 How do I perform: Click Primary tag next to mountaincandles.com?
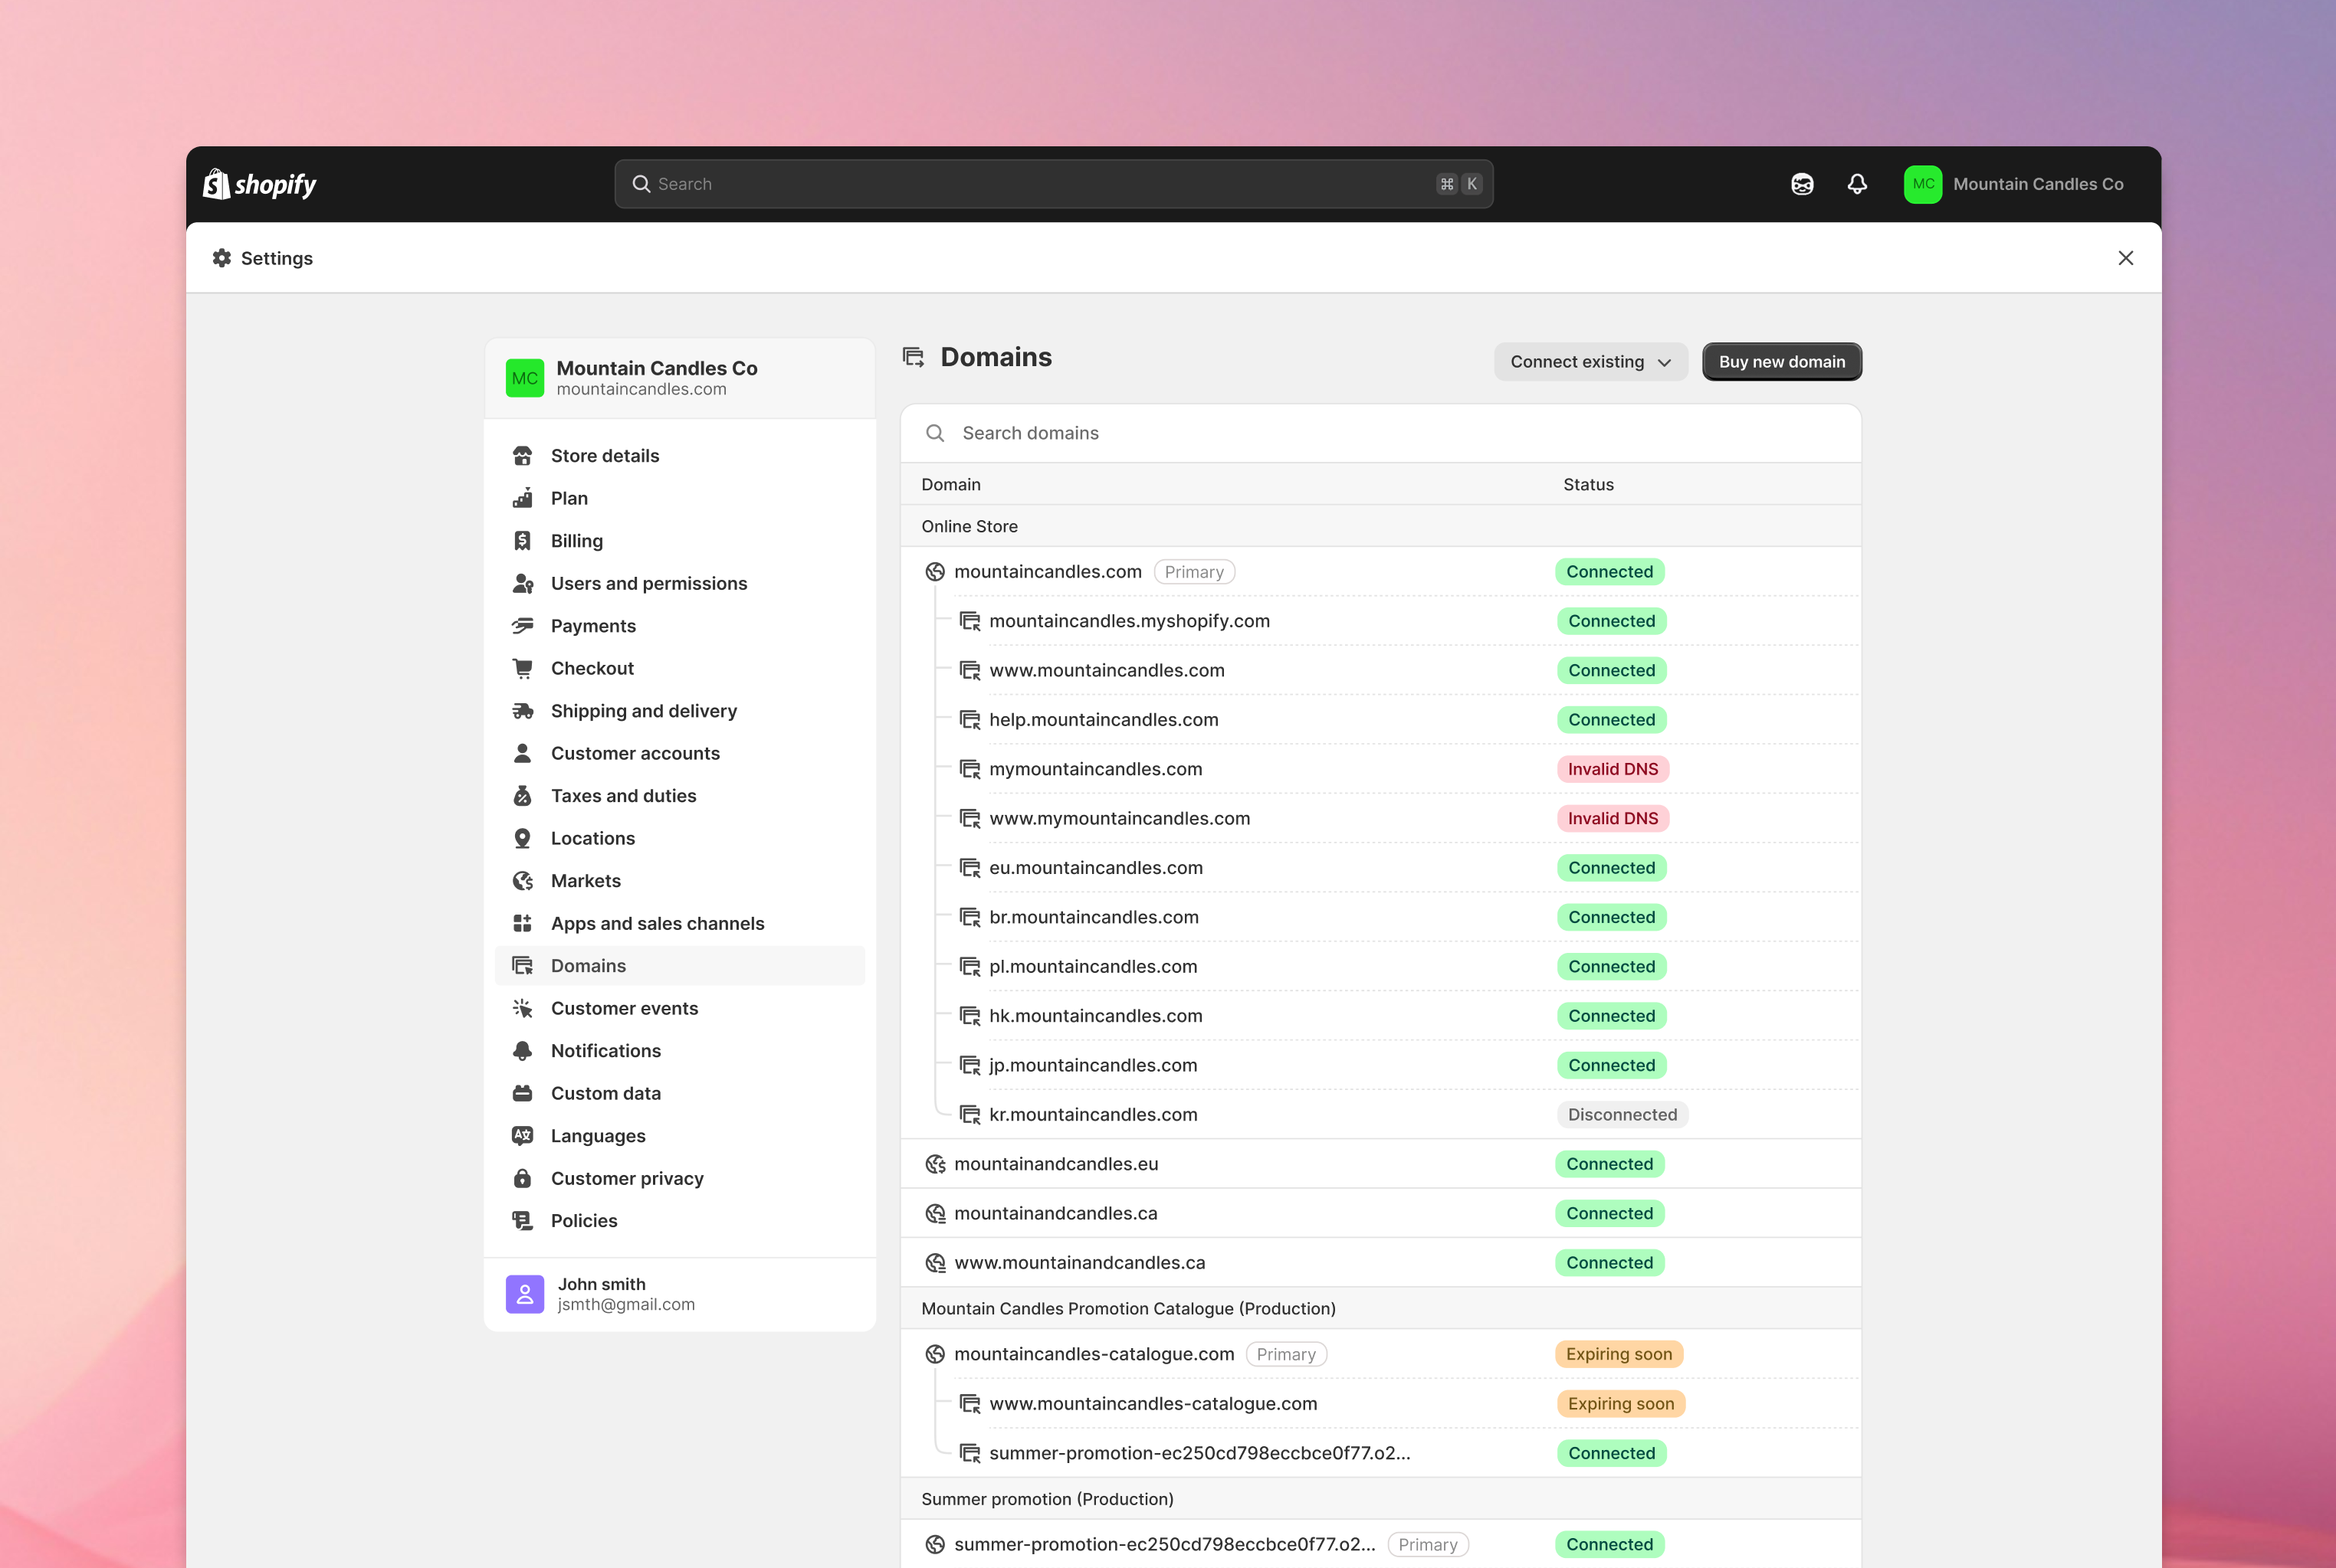[x=1195, y=572]
